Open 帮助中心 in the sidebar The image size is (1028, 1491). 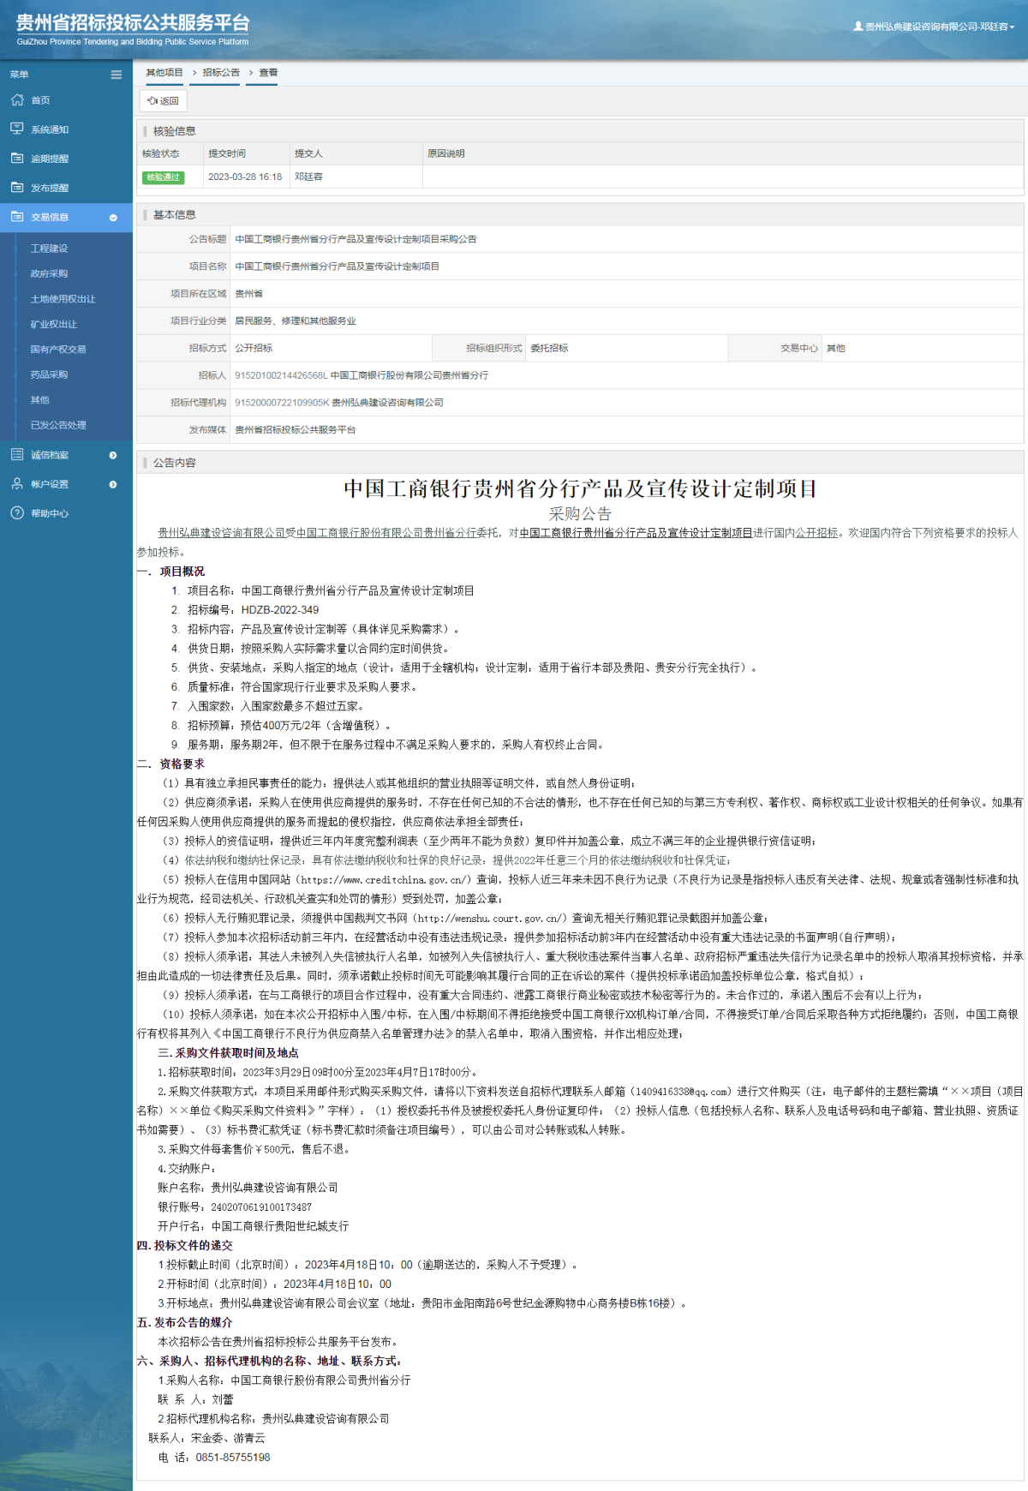tap(50, 513)
